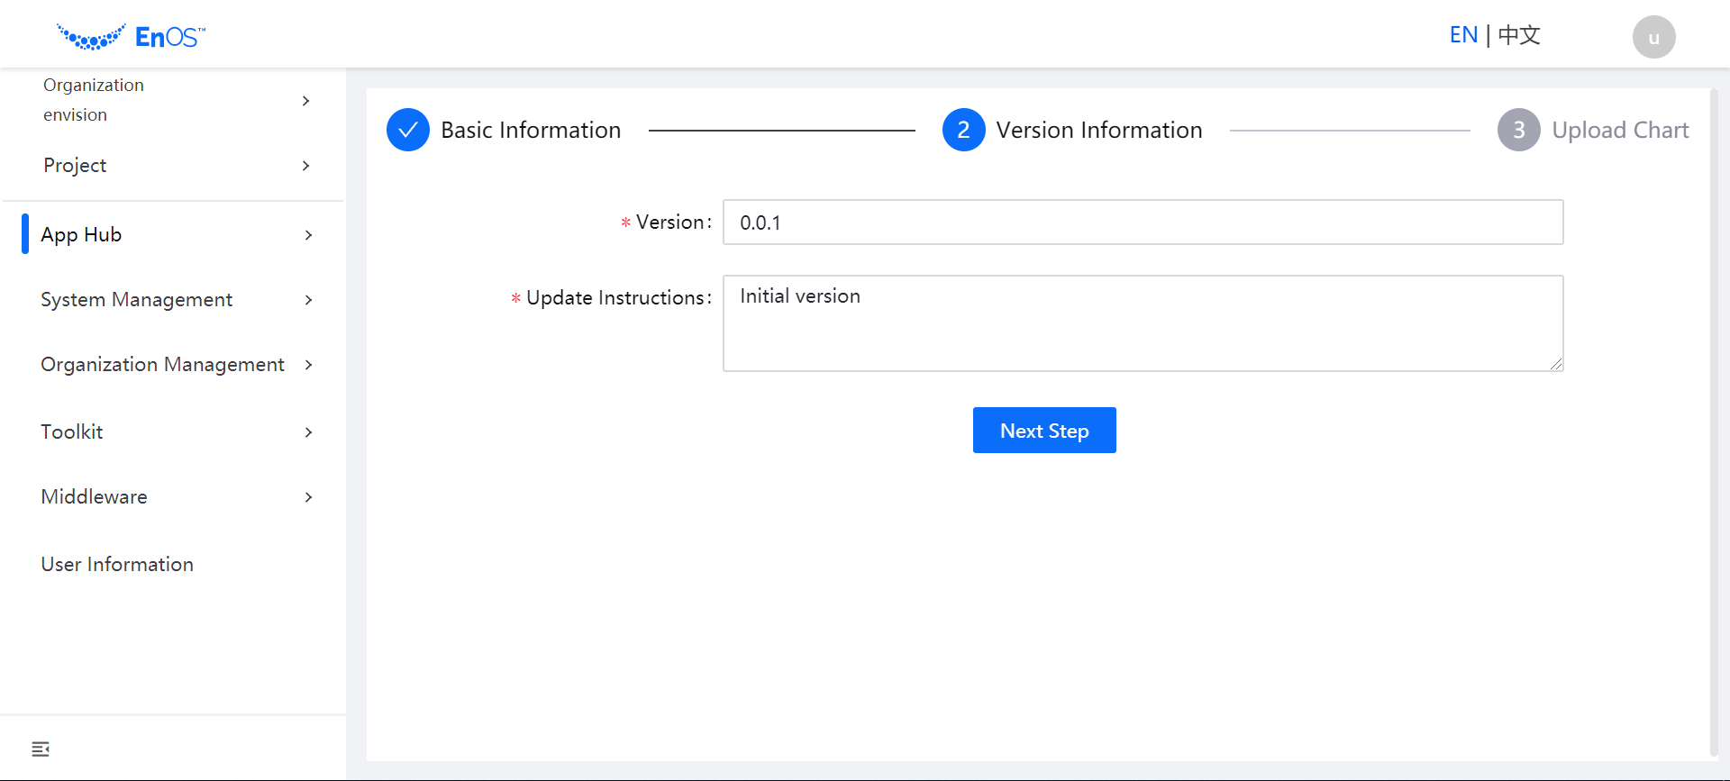Expand the App Hub chevron
Image resolution: width=1730 pixels, height=781 pixels.
coord(308,235)
